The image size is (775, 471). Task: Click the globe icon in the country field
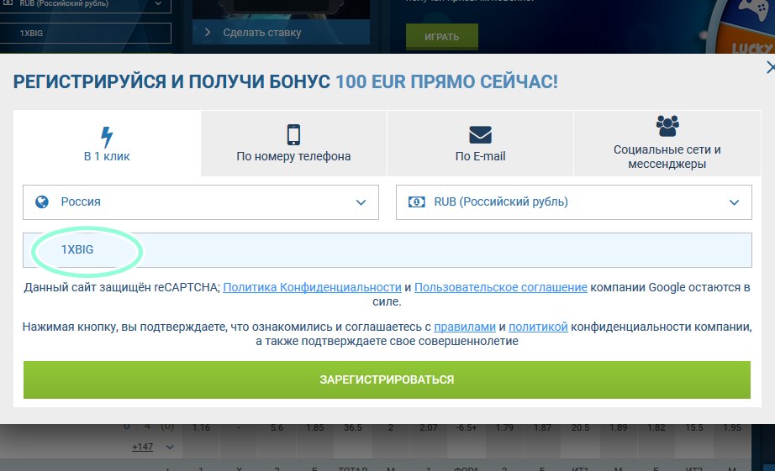pyautogui.click(x=42, y=202)
